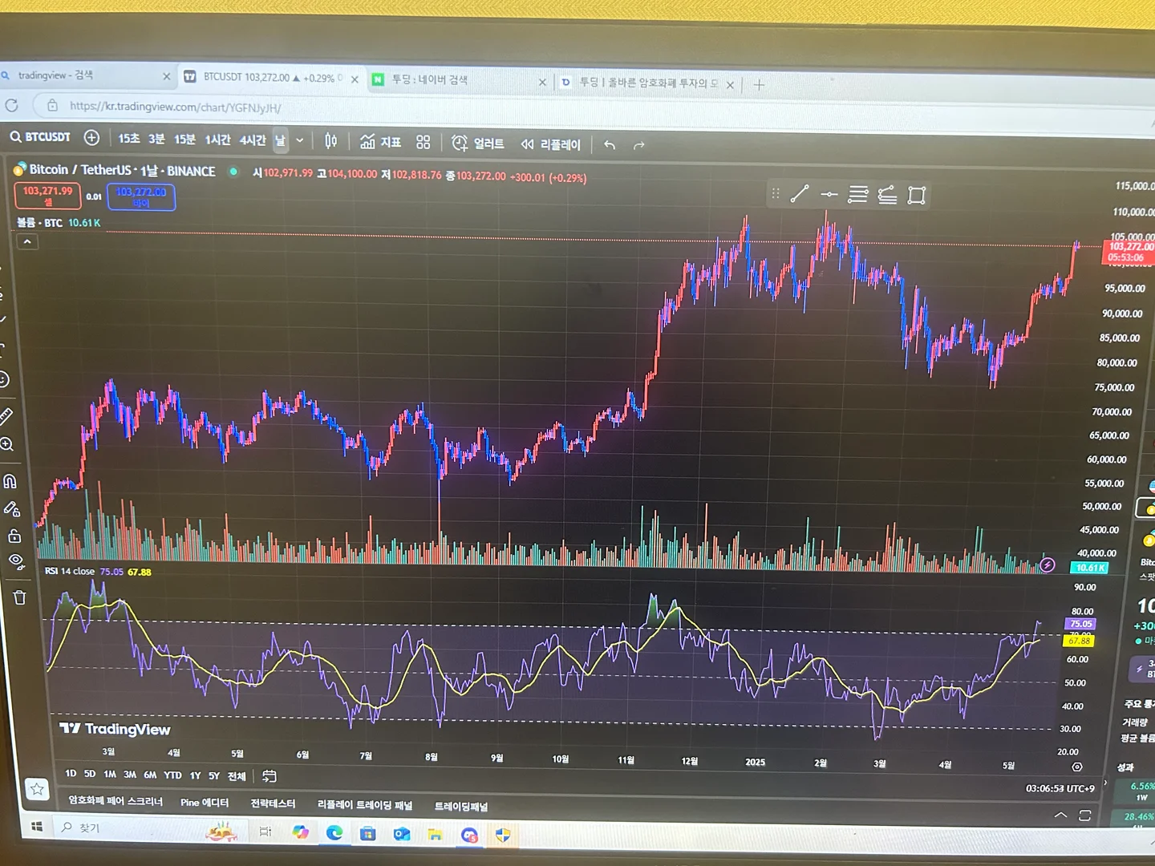Open BTCUSDT symbol search
This screenshot has width=1155, height=866.
(x=40, y=137)
